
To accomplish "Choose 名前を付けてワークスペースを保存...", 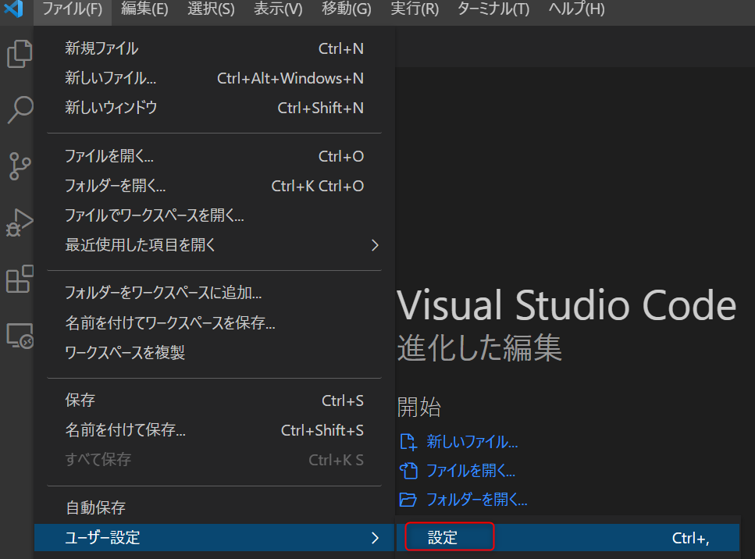I will click(214, 322).
